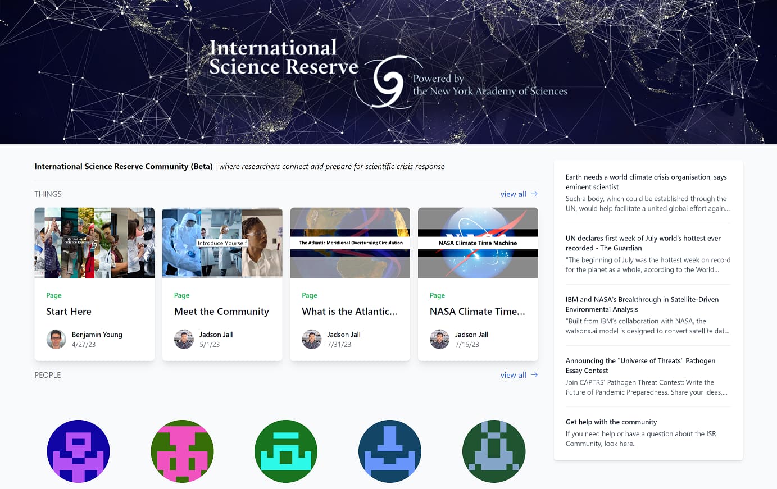
Task: Click the 5/1/23 date on Meet the Community
Action: [210, 345]
